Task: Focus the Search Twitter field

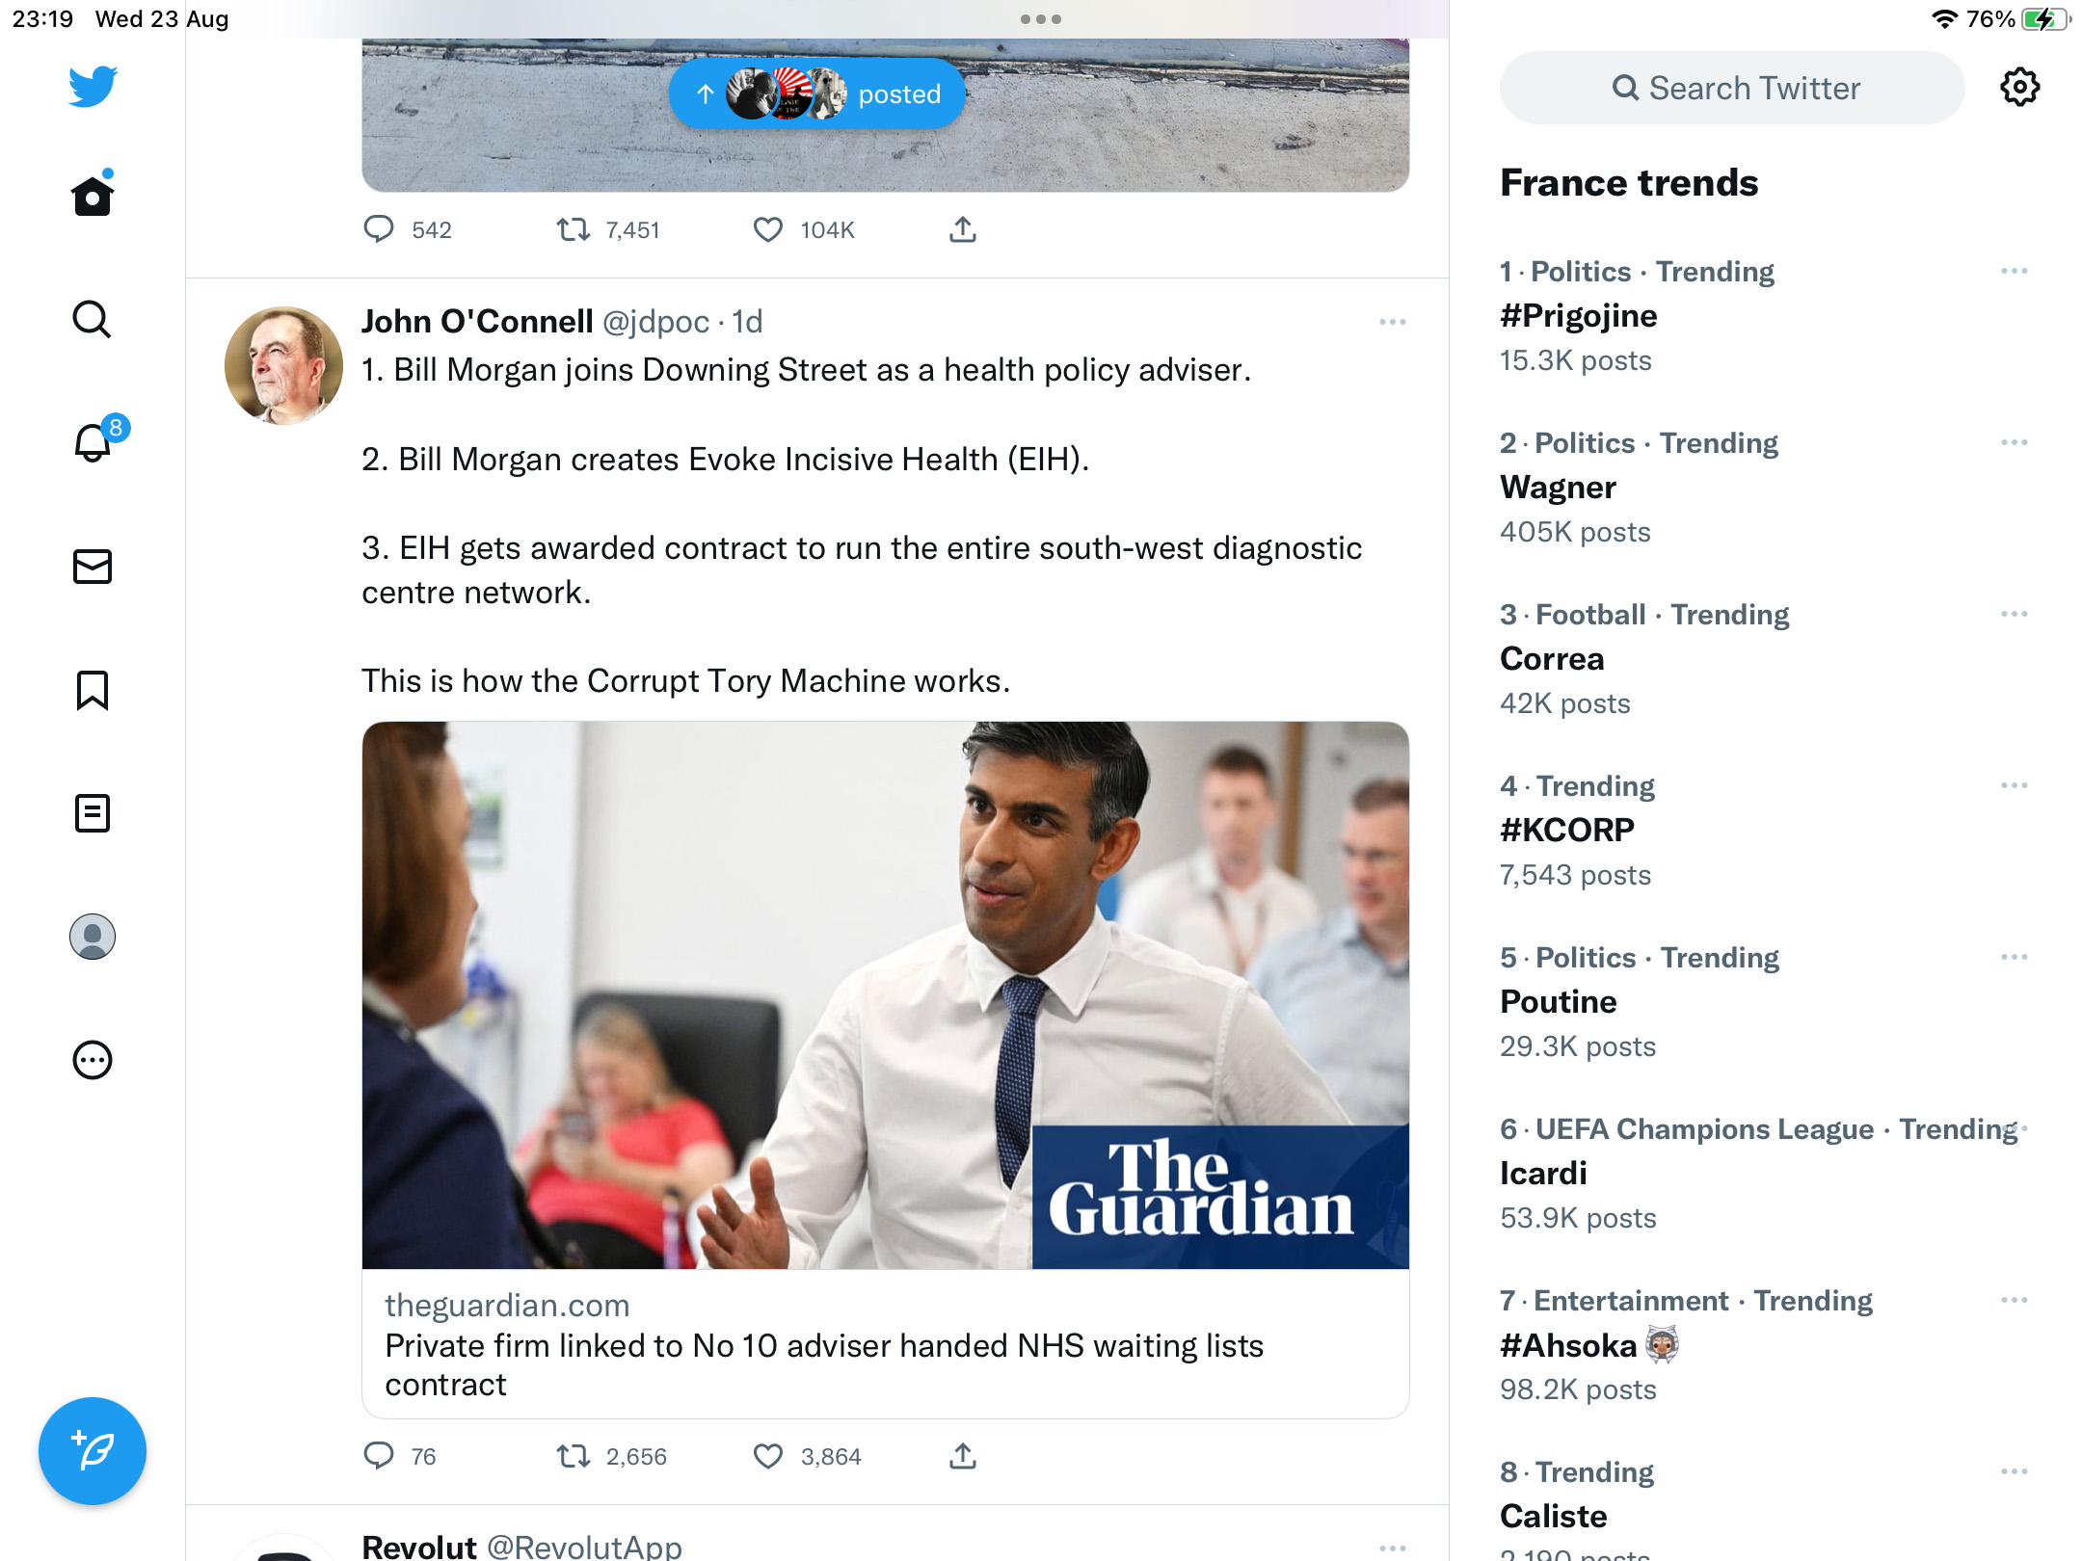Action: [x=1732, y=88]
